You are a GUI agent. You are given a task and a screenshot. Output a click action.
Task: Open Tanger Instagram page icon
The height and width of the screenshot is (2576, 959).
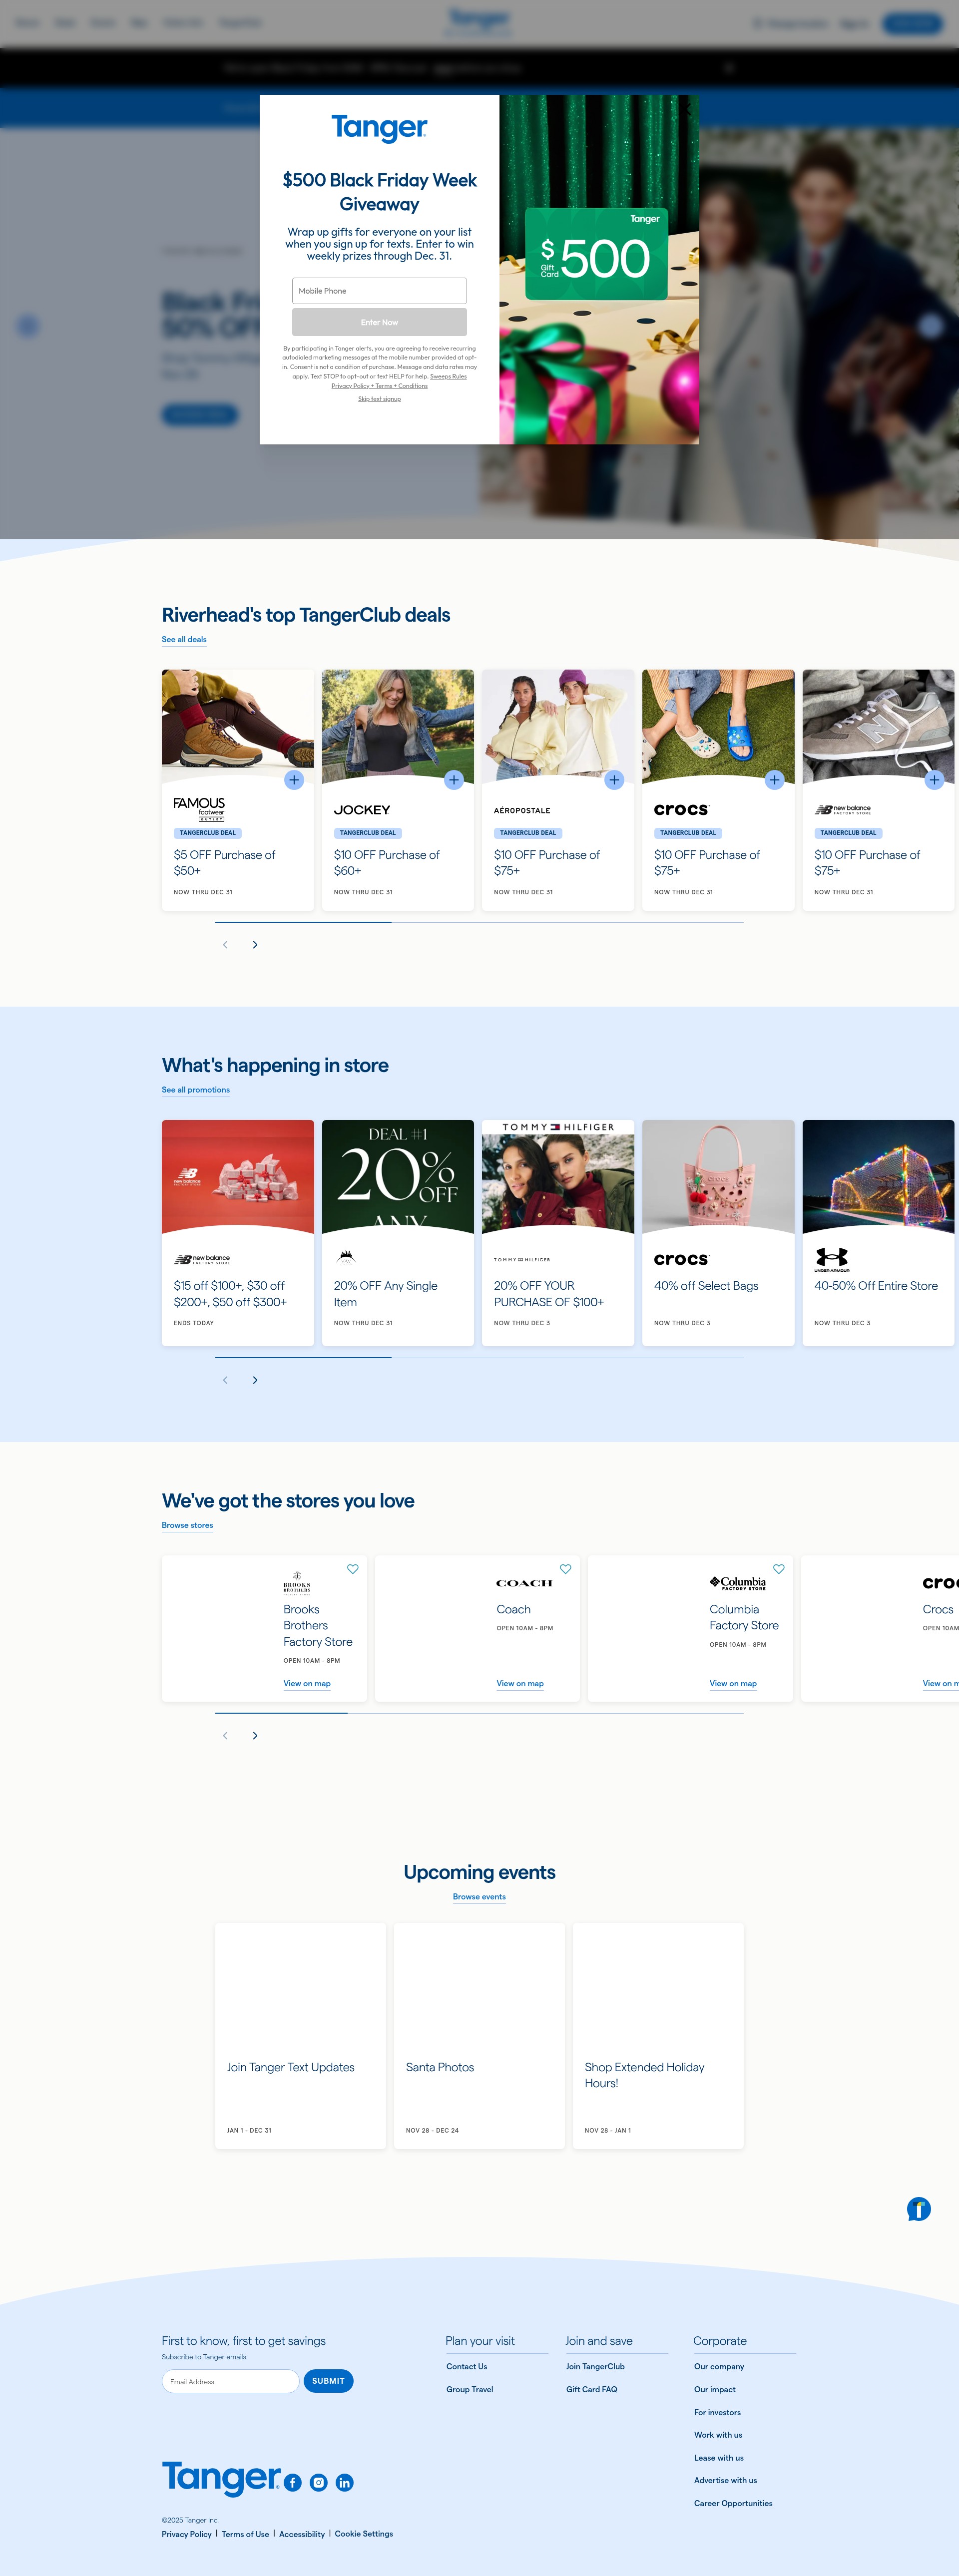pos(319,2482)
